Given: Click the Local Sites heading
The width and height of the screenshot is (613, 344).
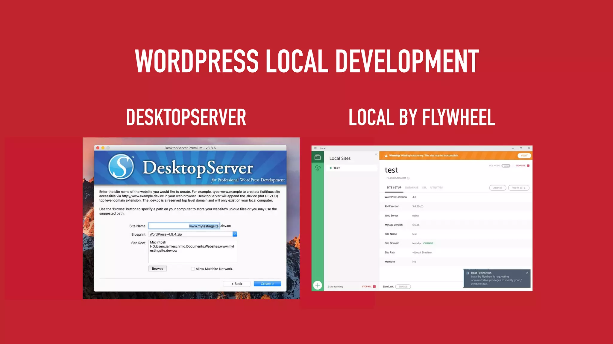Looking at the screenshot, I should [340, 159].
